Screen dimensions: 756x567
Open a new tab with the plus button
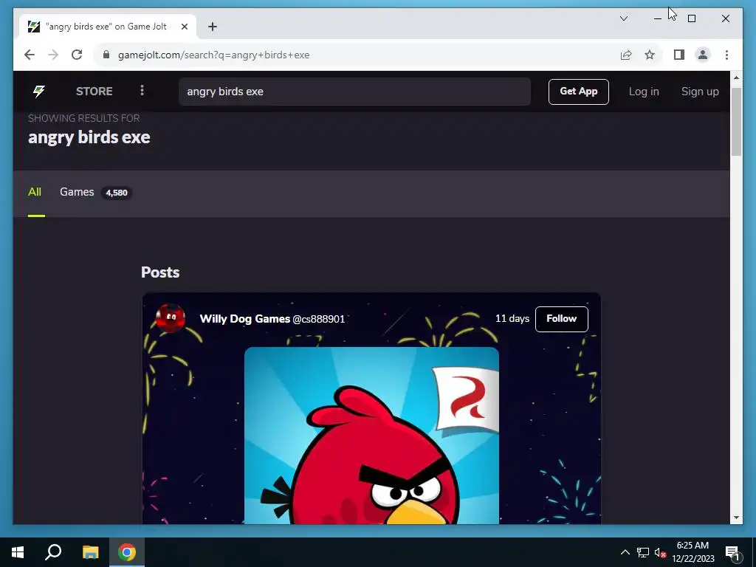213,27
